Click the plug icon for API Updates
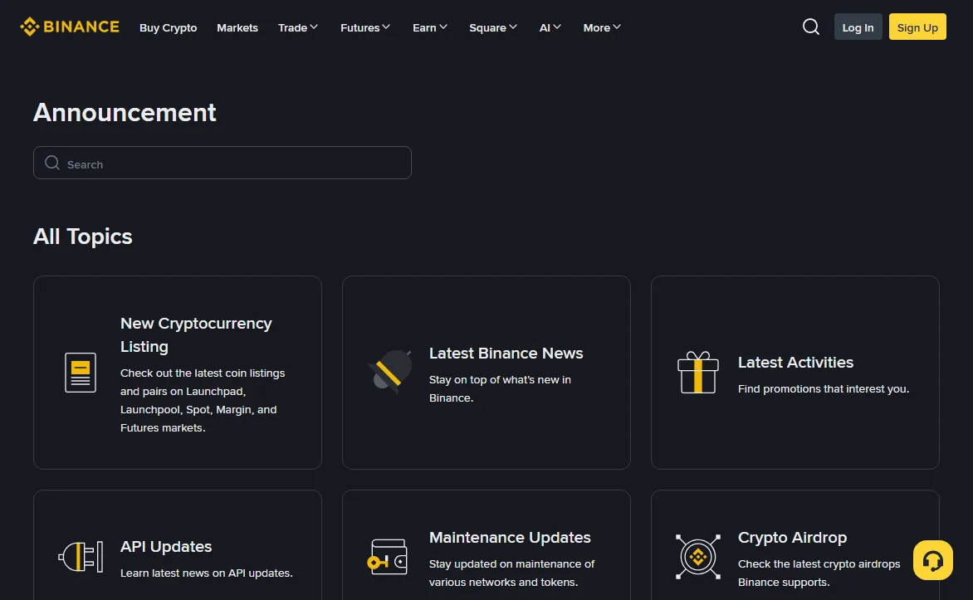 pos(81,557)
